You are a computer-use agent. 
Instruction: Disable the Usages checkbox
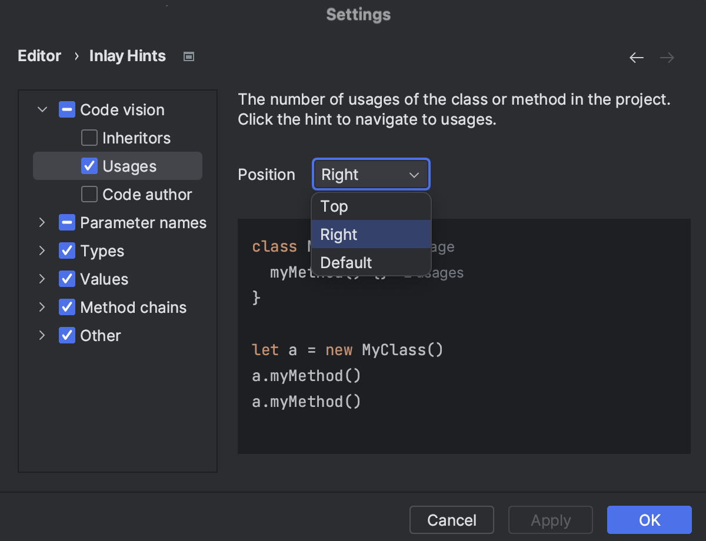(89, 166)
